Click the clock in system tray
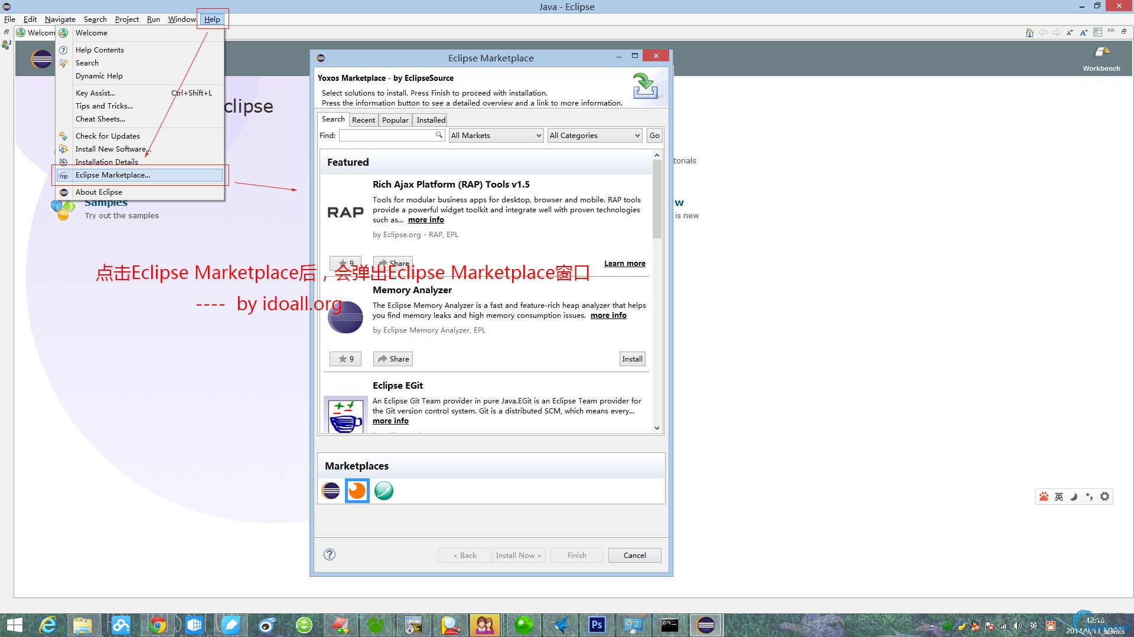The width and height of the screenshot is (1134, 637). [1096, 626]
